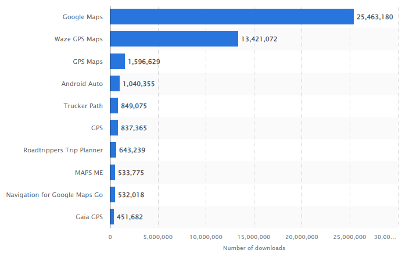Click the Roadtrippers Trip Planner bar
Image resolution: width=402 pixels, height=257 pixels.
pyautogui.click(x=113, y=150)
